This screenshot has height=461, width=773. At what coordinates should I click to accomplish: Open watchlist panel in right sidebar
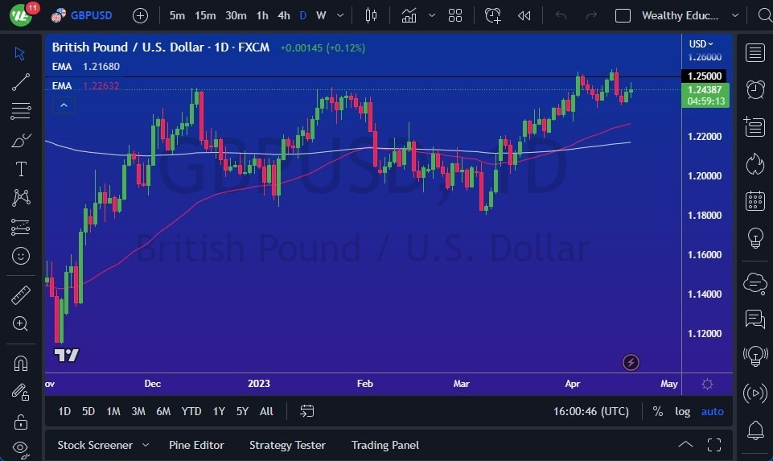(754, 52)
